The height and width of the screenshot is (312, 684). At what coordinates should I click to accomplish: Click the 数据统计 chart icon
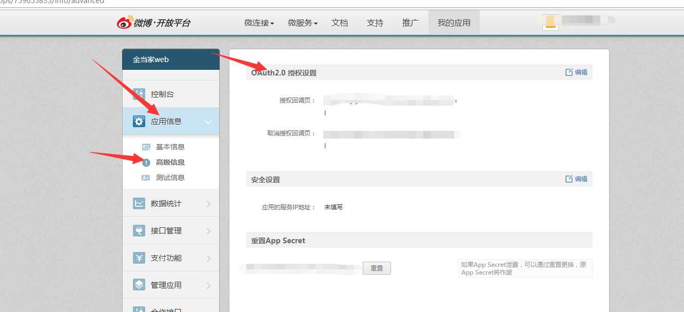139,203
